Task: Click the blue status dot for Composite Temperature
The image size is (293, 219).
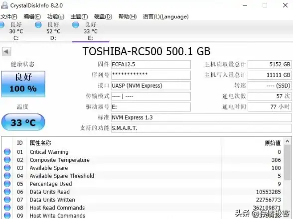Action: 7,160
